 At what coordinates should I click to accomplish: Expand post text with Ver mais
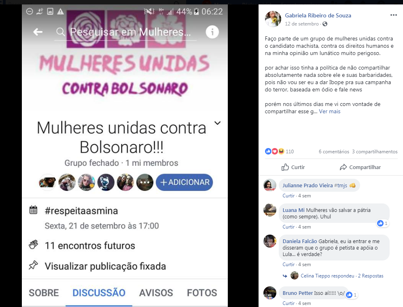(329, 112)
